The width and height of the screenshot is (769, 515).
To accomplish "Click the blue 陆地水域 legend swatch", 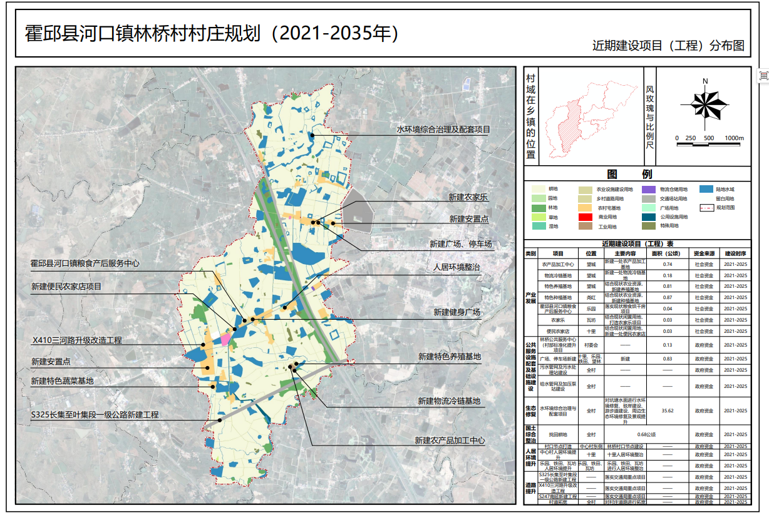I will tap(708, 189).
